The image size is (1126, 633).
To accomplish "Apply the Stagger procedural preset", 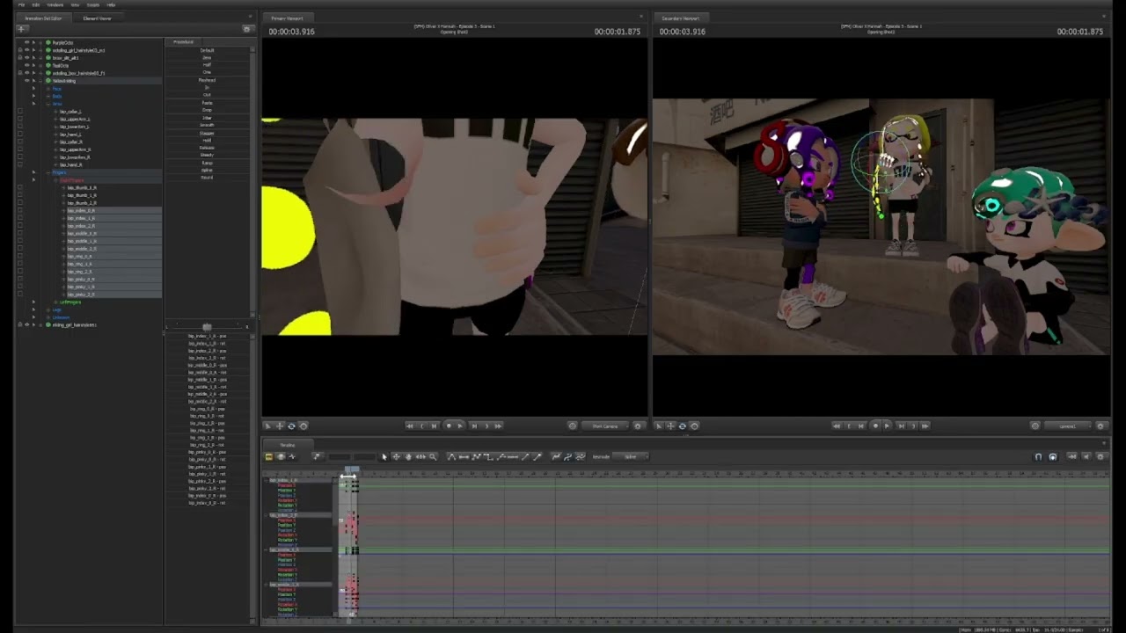I will [x=208, y=133].
